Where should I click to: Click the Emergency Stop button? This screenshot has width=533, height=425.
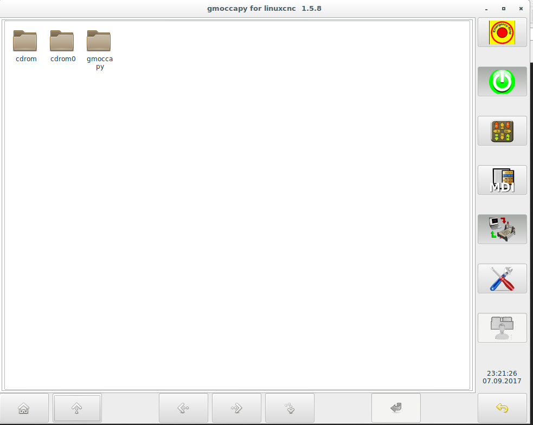[502, 32]
